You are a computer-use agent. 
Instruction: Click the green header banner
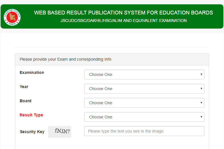112,16
